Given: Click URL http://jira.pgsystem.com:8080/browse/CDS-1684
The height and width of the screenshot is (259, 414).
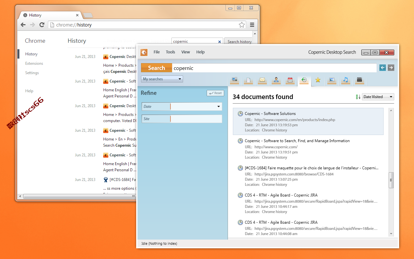Looking at the screenshot, I should pos(294,174).
